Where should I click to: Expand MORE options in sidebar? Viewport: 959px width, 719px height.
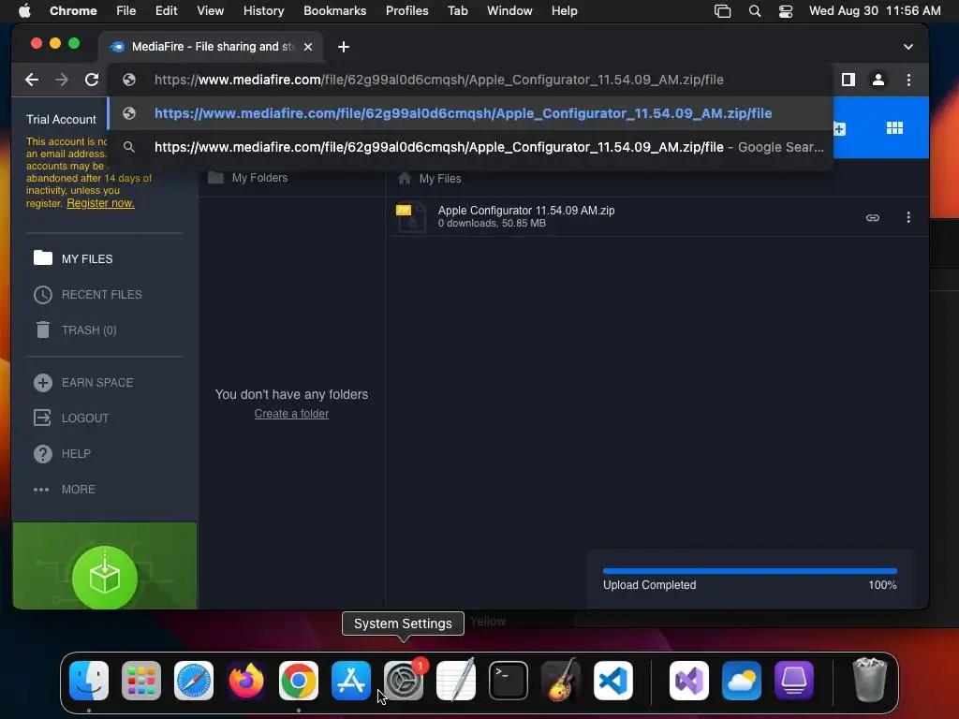click(65, 489)
